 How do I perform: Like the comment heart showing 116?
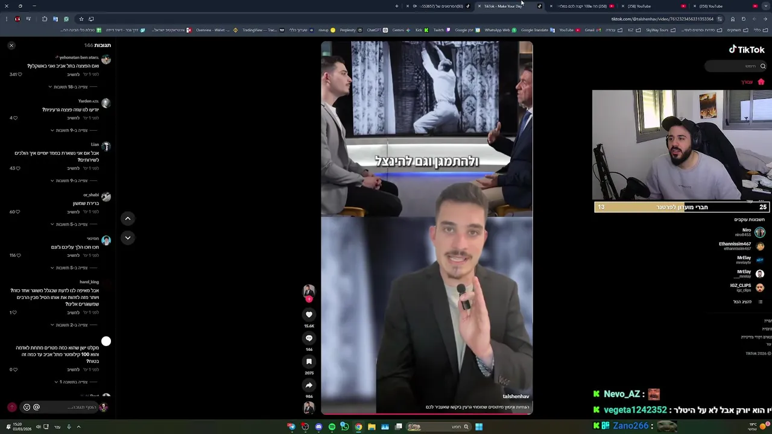pos(19,255)
